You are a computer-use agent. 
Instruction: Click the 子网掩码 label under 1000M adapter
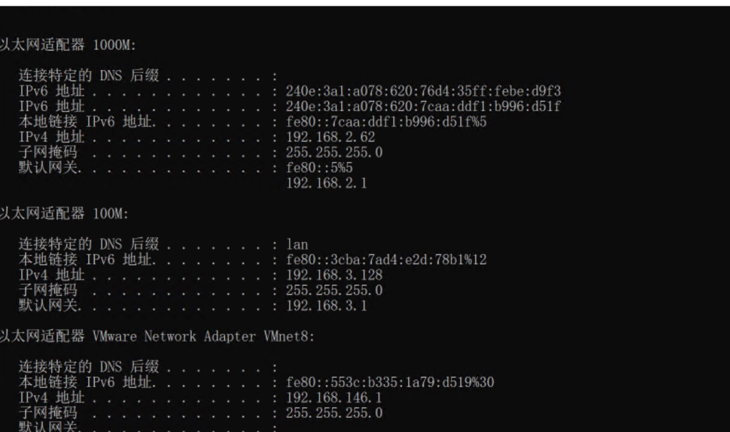tap(48, 152)
